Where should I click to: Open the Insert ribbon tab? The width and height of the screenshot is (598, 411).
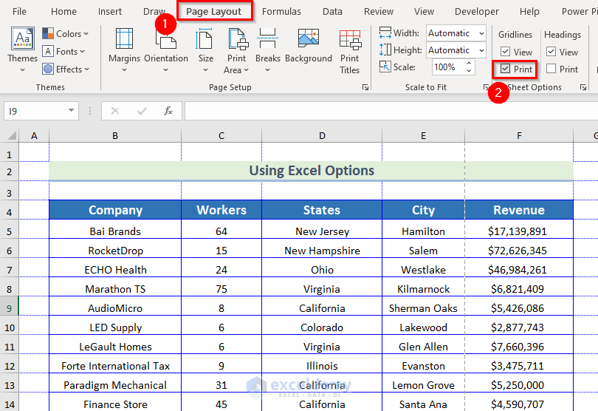click(110, 12)
